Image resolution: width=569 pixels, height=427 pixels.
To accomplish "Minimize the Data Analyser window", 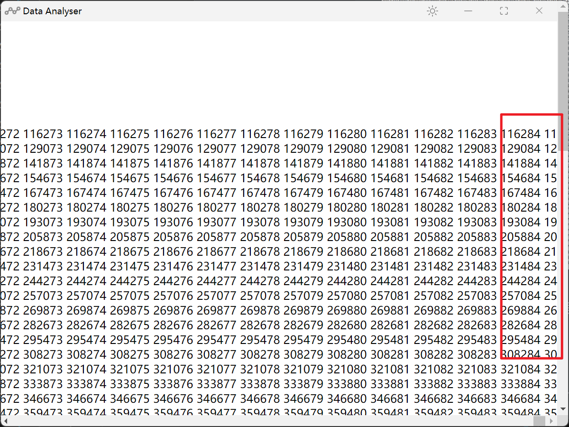I will pos(468,11).
